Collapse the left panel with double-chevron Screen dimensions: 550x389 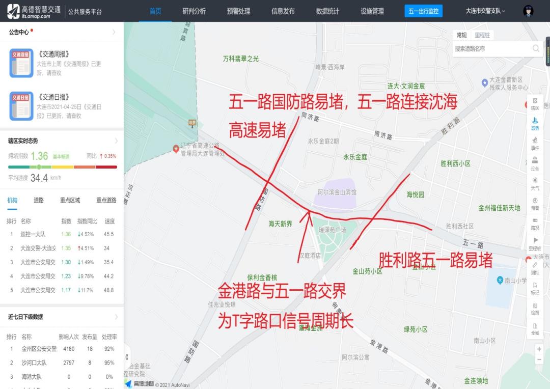click(127, 357)
